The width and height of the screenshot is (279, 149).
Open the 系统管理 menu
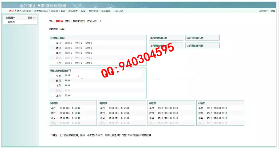coord(106,11)
